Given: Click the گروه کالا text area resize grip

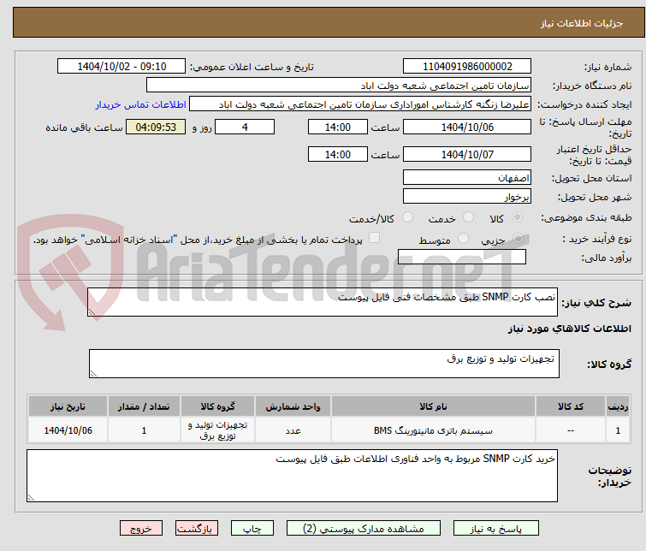Looking at the screenshot, I should [93, 373].
